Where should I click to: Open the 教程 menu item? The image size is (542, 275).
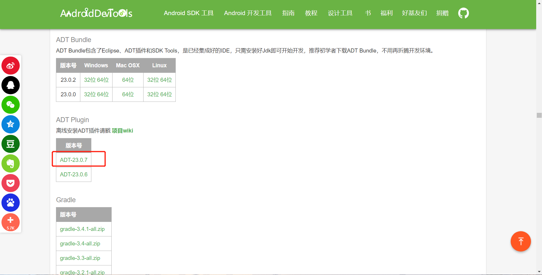311,13
